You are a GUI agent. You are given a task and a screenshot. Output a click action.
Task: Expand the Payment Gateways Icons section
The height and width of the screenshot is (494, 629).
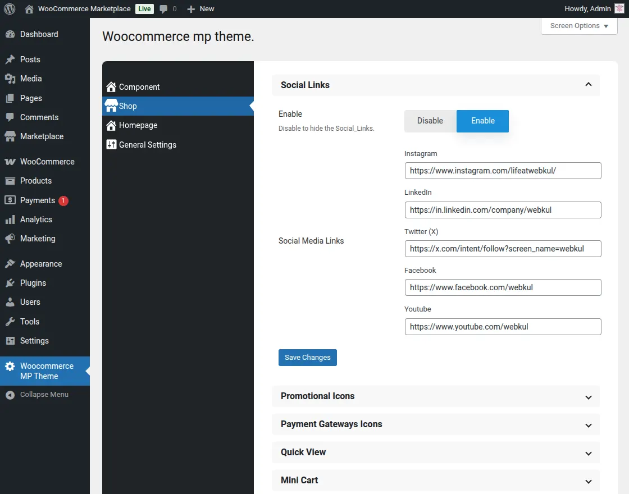[x=588, y=426]
